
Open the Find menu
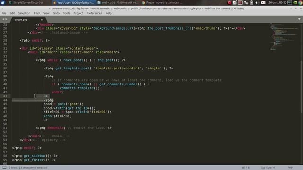(x=37, y=13)
